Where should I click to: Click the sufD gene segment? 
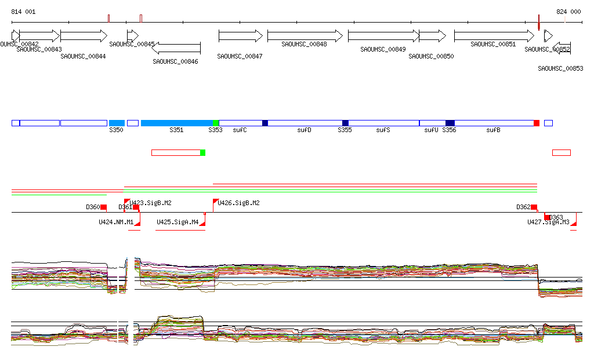tap(305, 123)
